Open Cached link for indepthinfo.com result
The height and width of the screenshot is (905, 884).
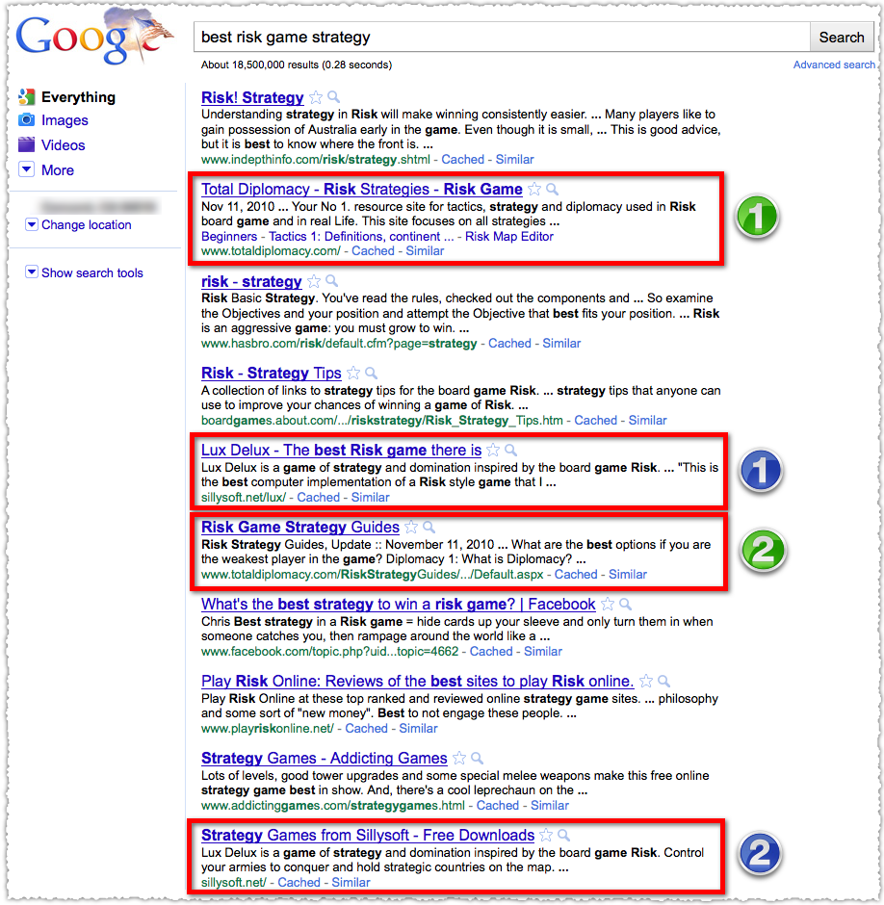coord(462,159)
